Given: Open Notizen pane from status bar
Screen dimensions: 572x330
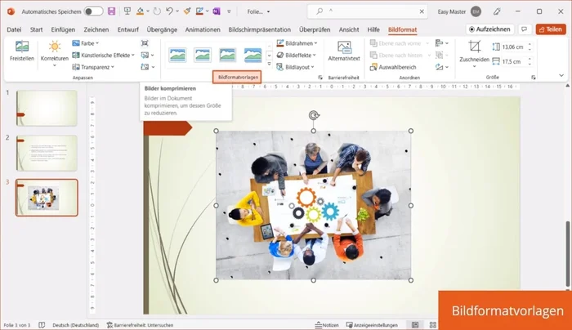Looking at the screenshot, I should tap(327, 324).
